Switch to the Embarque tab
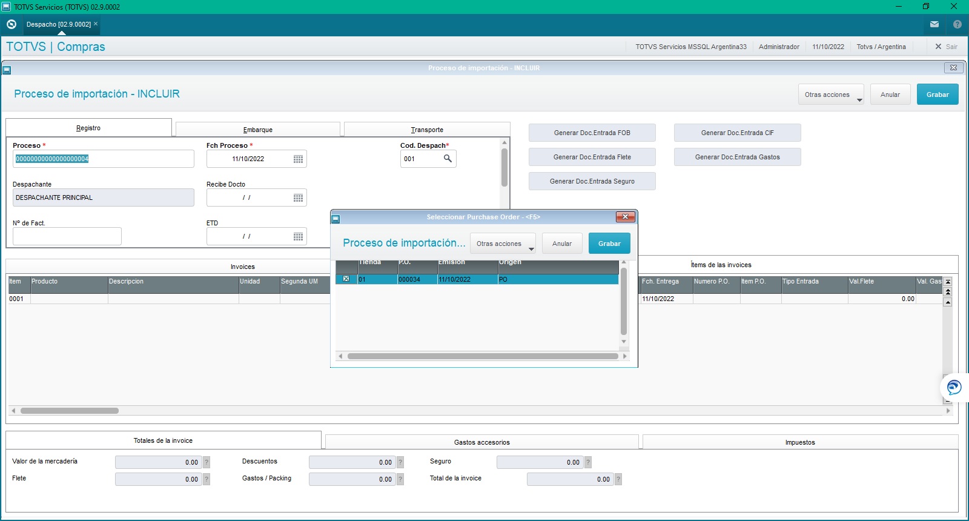Image resolution: width=969 pixels, height=521 pixels. point(258,130)
